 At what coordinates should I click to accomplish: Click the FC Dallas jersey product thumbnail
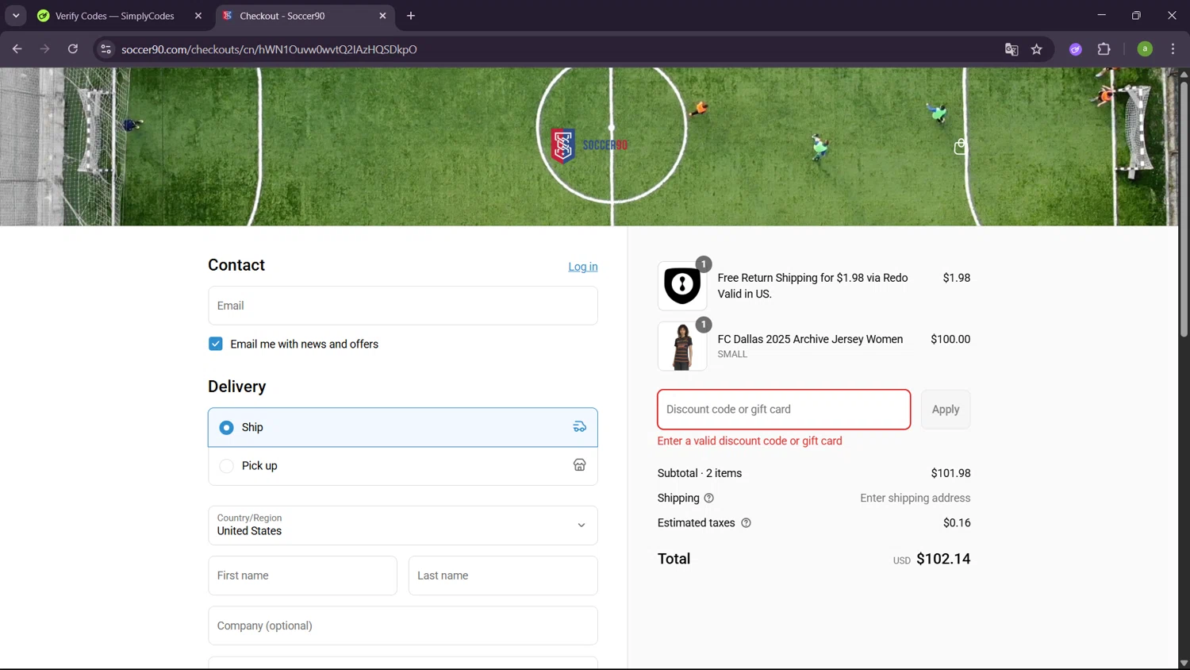(x=682, y=346)
